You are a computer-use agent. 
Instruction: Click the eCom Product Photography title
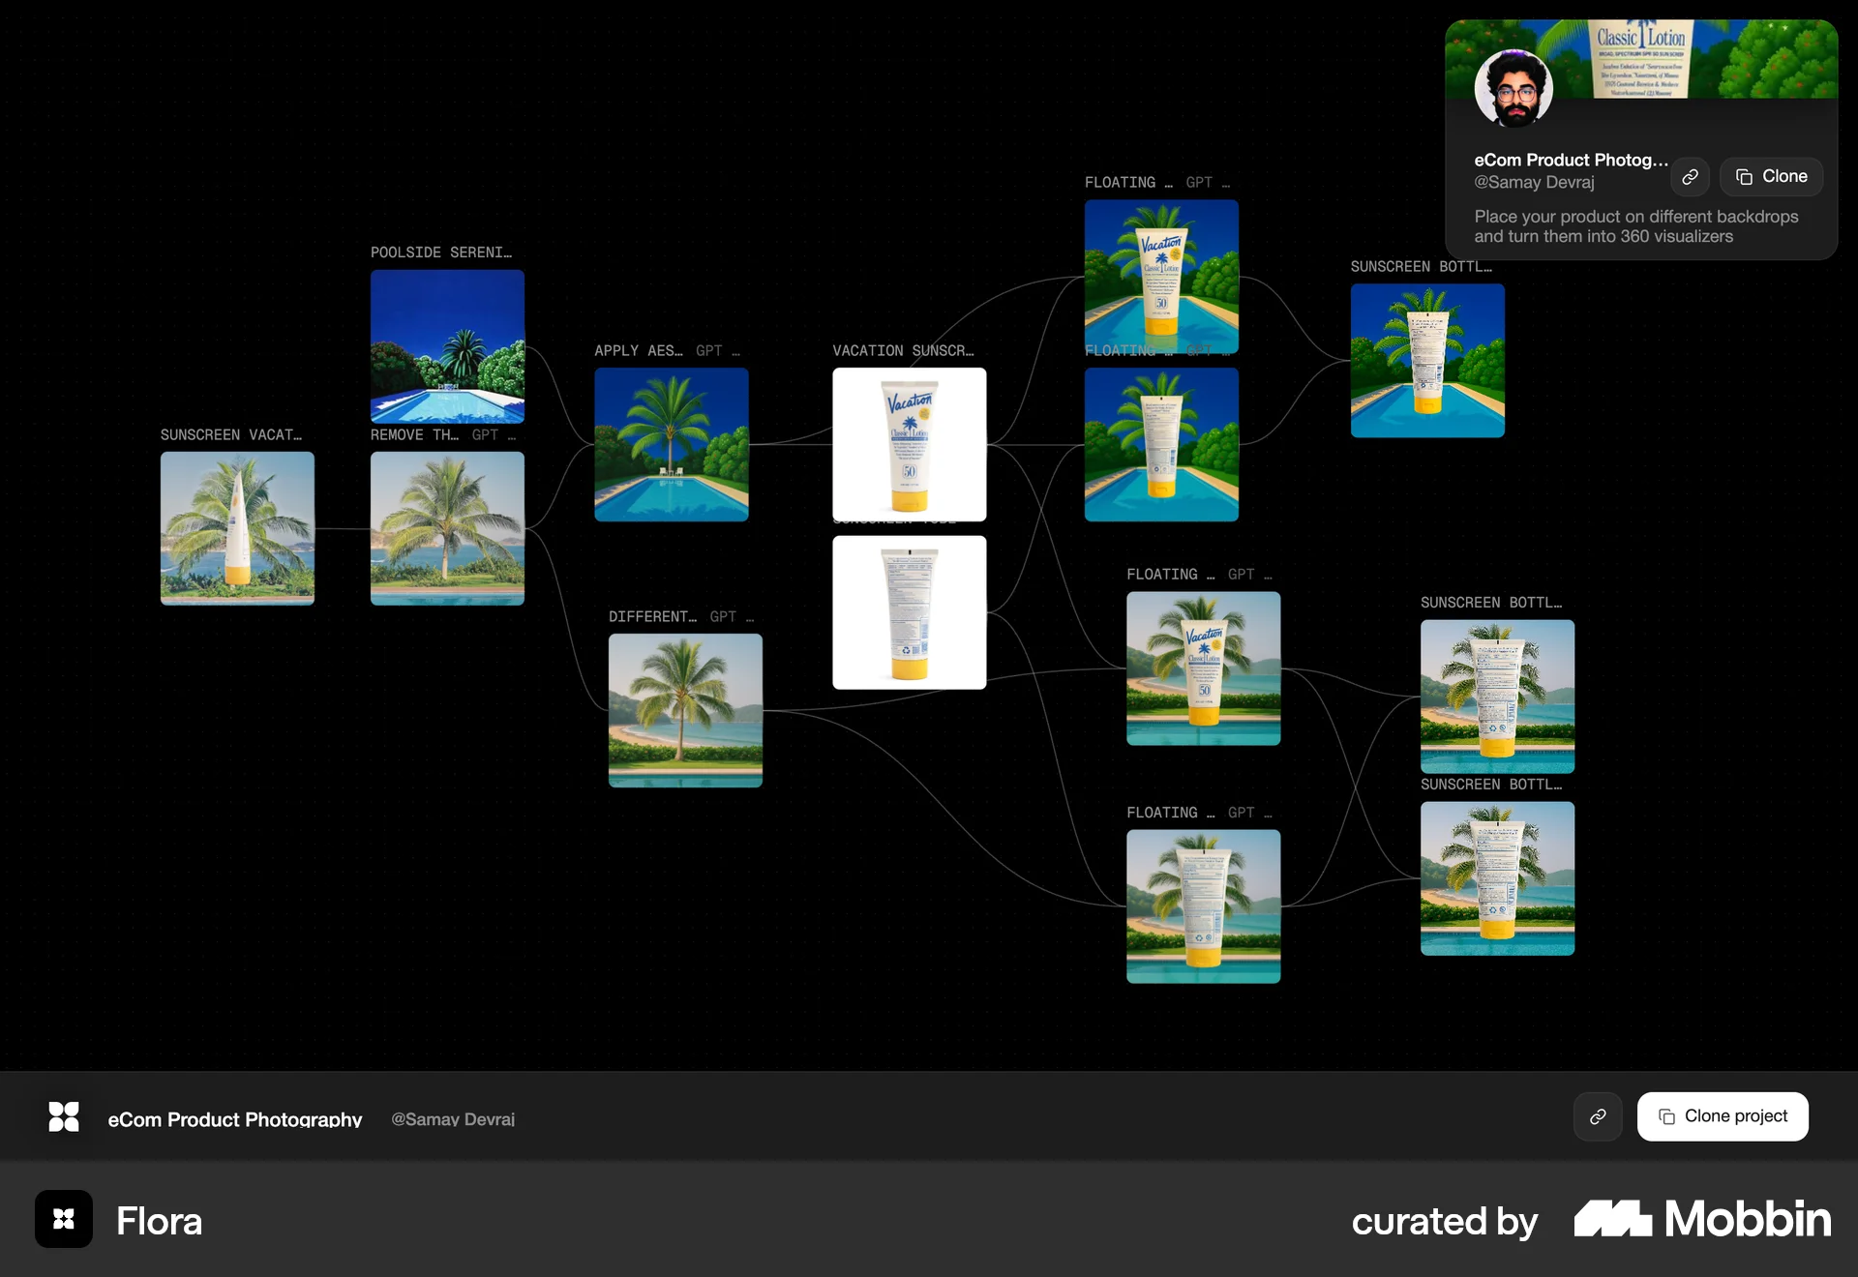tap(234, 1119)
